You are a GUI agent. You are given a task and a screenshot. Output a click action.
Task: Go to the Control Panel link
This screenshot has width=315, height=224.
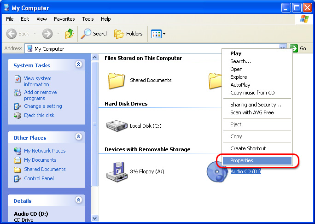pos(39,178)
